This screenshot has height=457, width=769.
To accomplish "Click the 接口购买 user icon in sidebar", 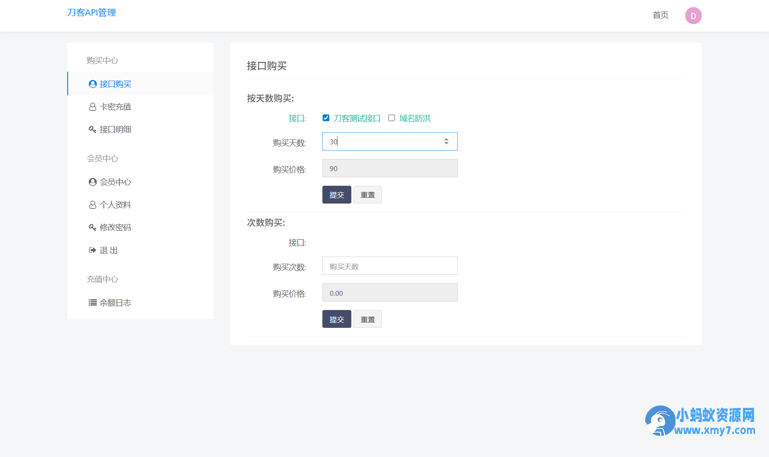I will click(x=93, y=84).
